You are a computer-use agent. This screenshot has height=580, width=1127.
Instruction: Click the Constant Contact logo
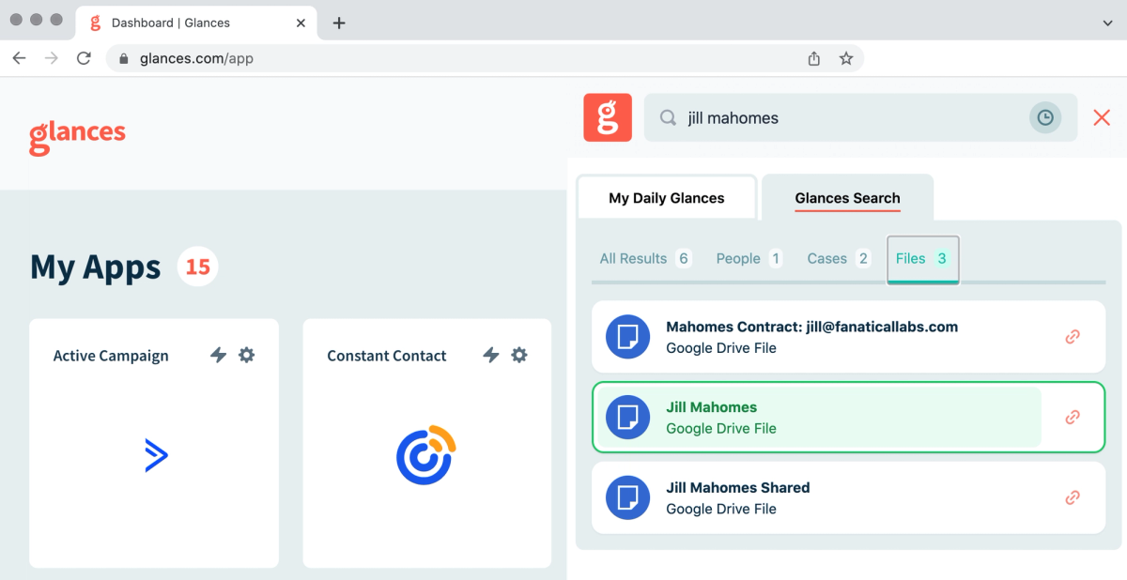tap(426, 455)
